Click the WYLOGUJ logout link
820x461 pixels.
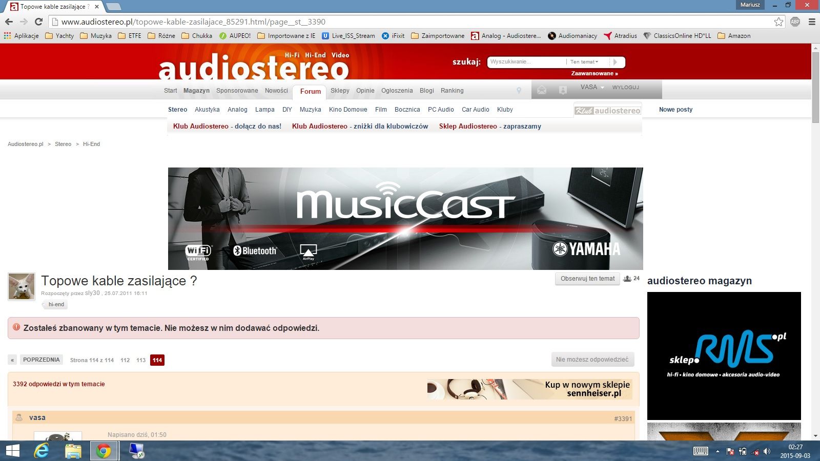626,88
